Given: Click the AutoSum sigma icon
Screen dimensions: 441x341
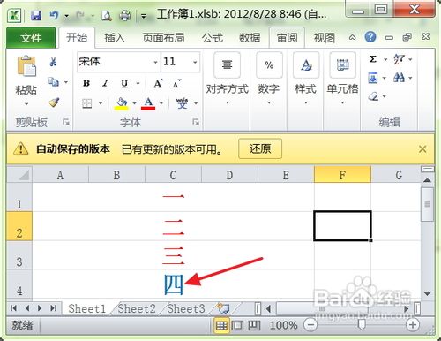Looking at the screenshot, I should [373, 59].
